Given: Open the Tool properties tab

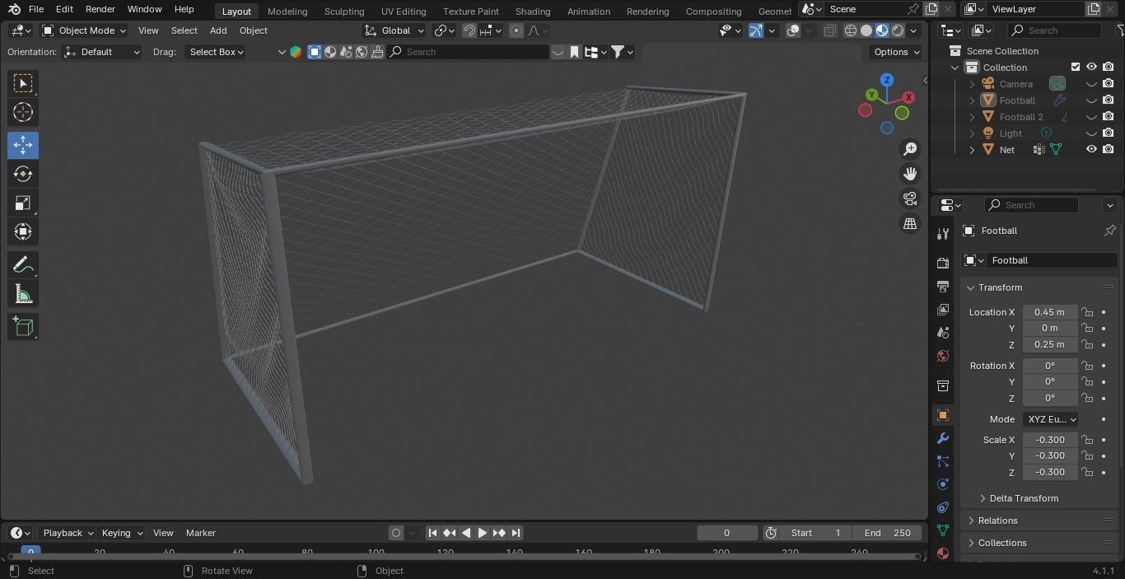Looking at the screenshot, I should pos(943,235).
